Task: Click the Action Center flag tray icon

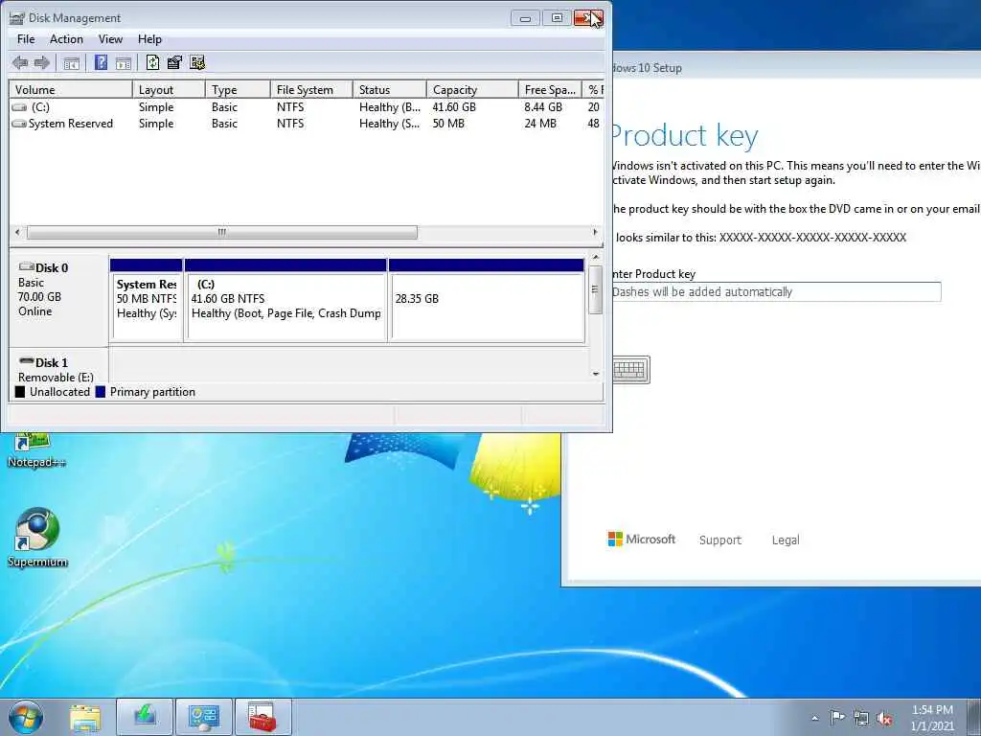Action: (837, 717)
